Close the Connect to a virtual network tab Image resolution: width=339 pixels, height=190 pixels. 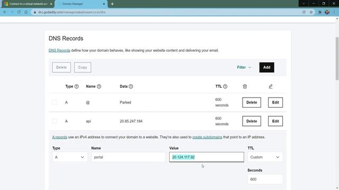51,4
